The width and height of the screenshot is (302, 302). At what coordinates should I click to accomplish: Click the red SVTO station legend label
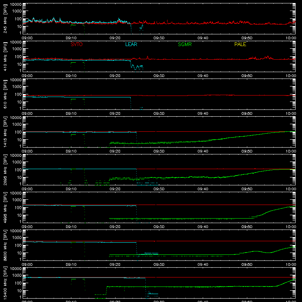click(77, 44)
